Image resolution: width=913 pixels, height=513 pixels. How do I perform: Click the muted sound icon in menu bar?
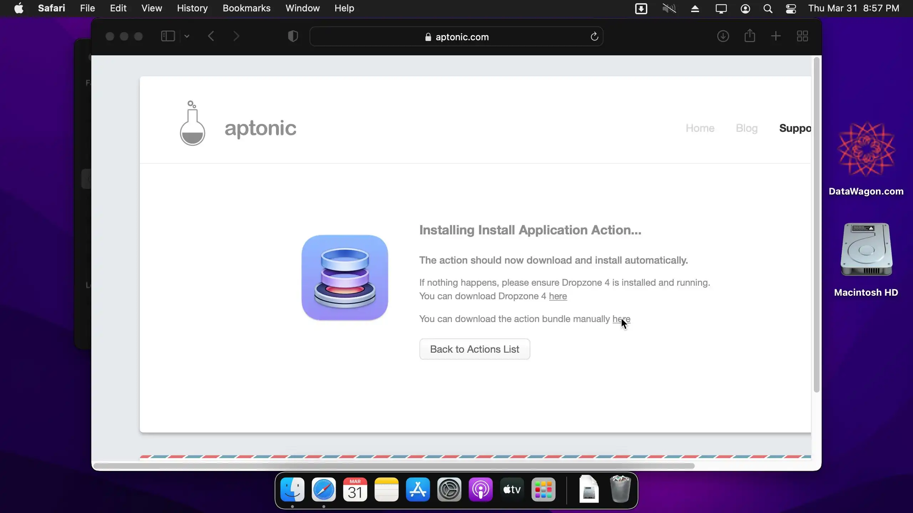(x=669, y=9)
